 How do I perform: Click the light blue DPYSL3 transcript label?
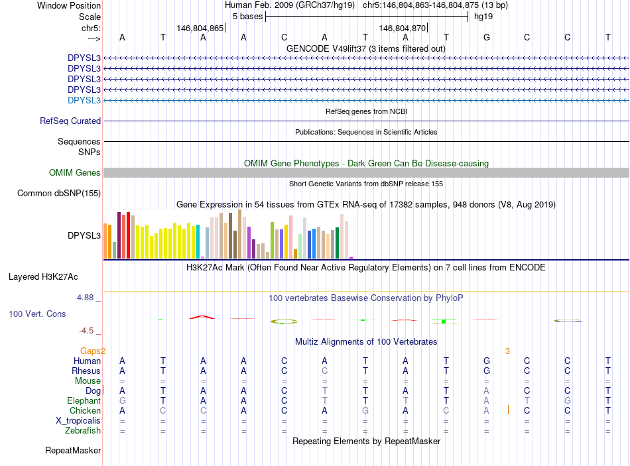point(84,101)
